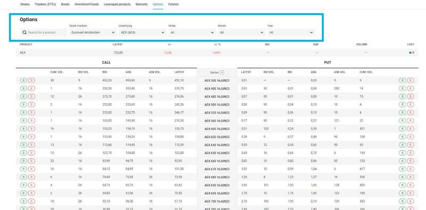Switch to the Trackers (ETFs) tab
Screen dimensions: 426x210
pos(45,4)
